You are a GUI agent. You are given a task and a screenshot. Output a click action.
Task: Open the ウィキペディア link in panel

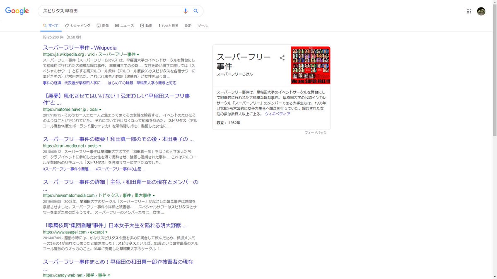point(277,114)
